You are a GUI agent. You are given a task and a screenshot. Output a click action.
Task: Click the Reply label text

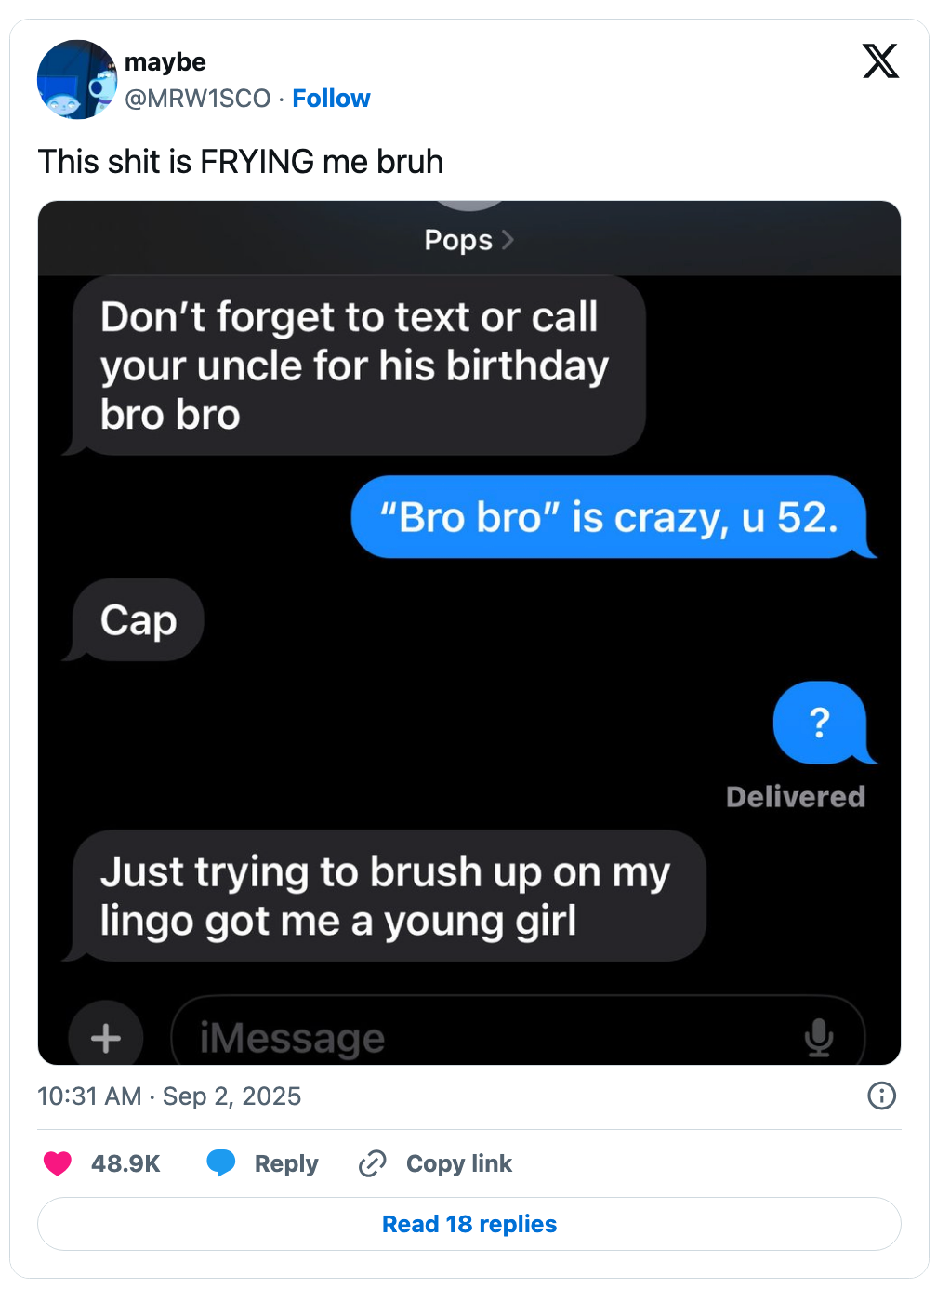(x=285, y=1163)
